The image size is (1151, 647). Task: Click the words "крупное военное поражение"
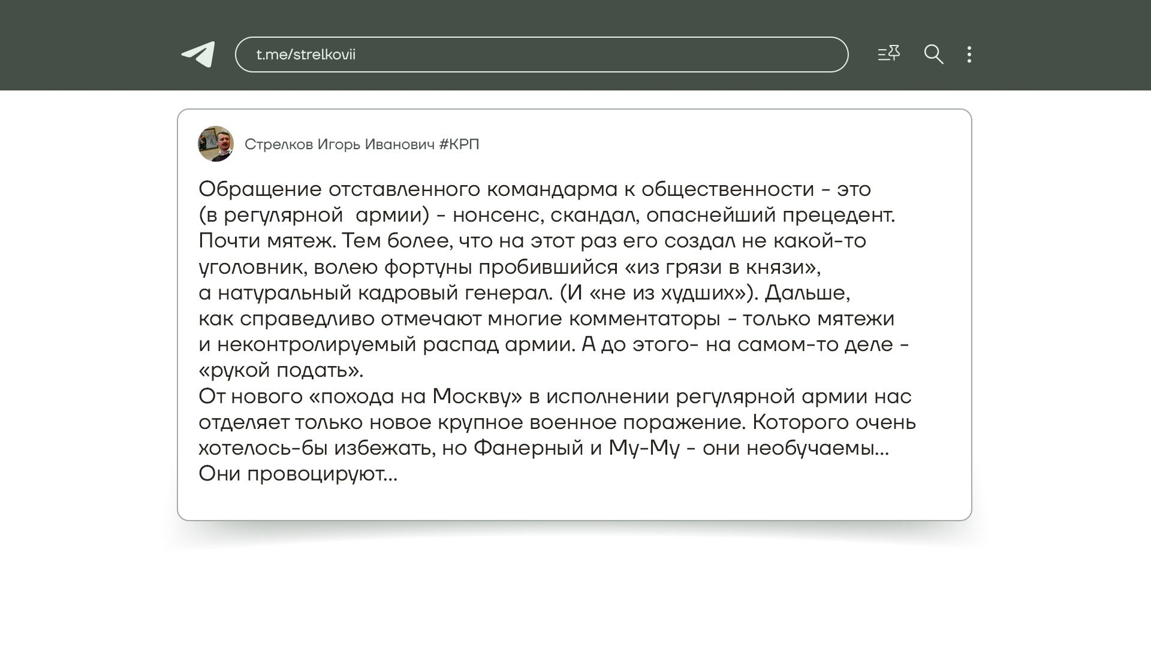[590, 422]
